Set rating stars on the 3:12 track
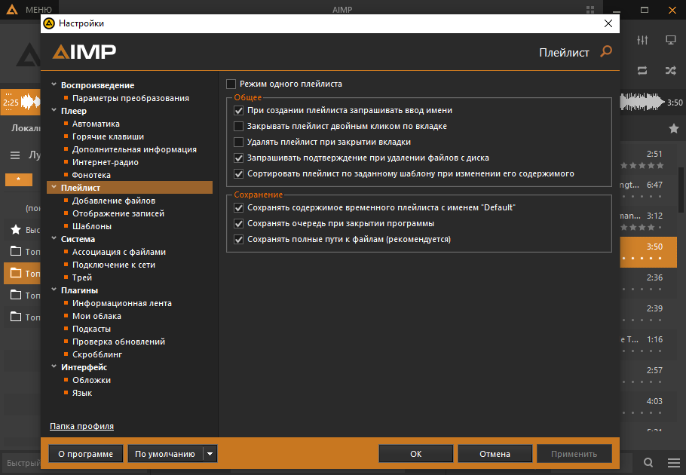Viewport: 686px width, 475px height. coord(642,228)
